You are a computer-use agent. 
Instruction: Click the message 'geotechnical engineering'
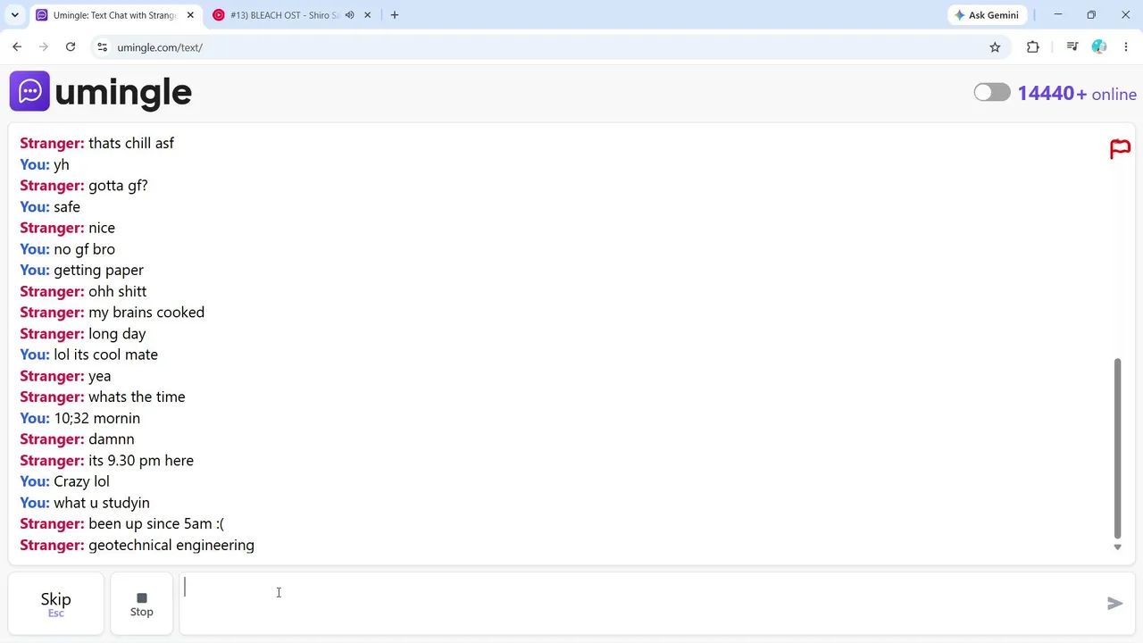(171, 546)
